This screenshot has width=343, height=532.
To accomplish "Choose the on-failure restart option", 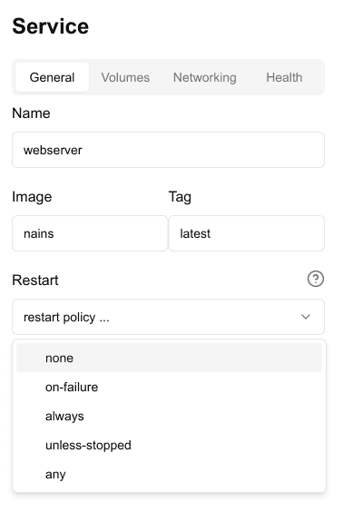I will (x=169, y=387).
